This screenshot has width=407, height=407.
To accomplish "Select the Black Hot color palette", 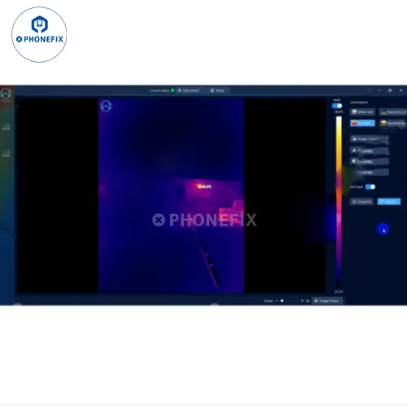I will [x=392, y=112].
